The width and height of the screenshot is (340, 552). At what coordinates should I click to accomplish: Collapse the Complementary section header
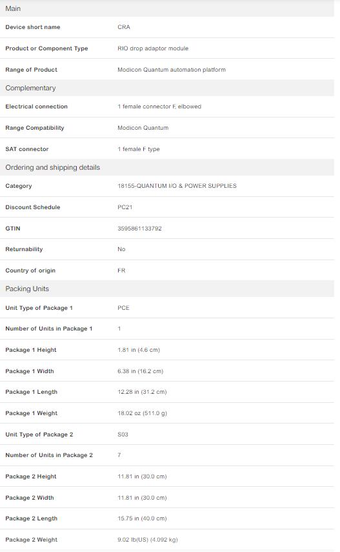pyautogui.click(x=167, y=88)
